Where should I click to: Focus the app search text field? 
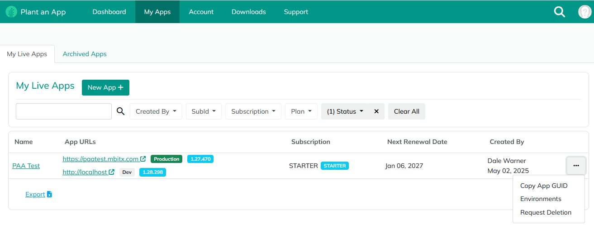[64, 111]
